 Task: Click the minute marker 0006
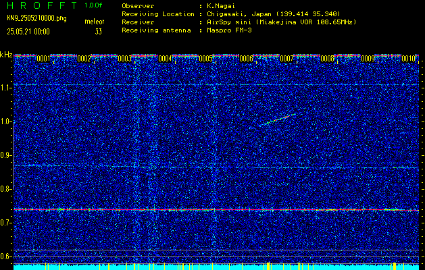(247, 59)
